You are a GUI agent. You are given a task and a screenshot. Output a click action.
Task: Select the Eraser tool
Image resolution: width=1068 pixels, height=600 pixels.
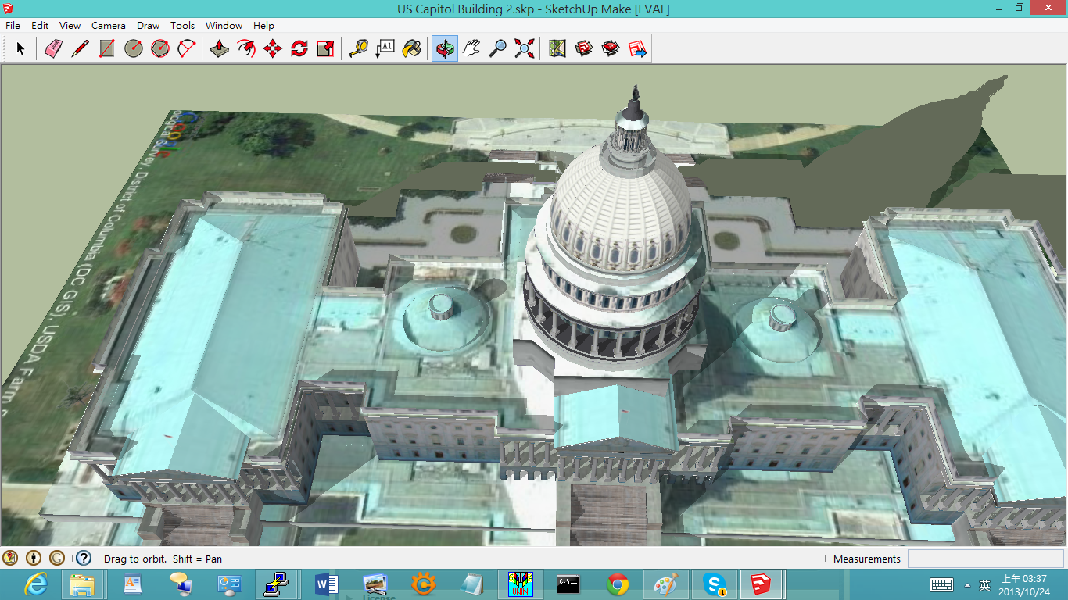[53, 48]
